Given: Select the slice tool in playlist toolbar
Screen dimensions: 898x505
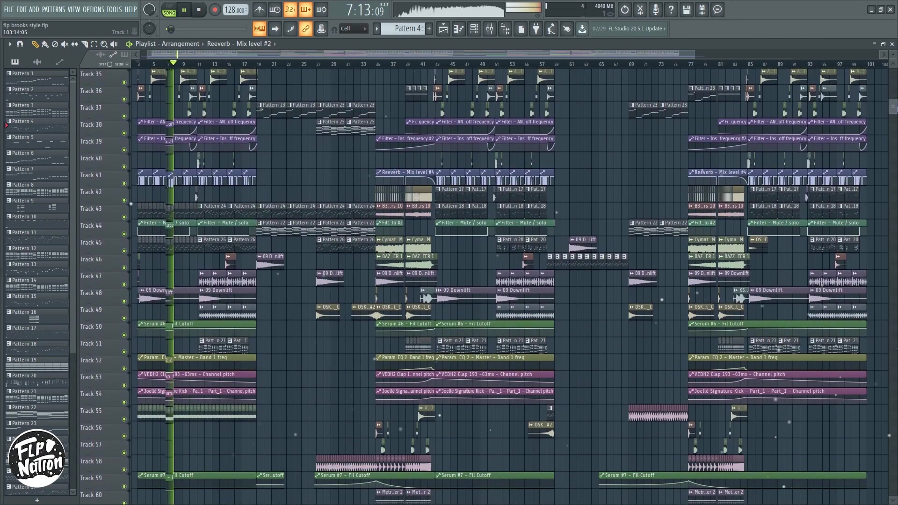Looking at the screenshot, I should [x=84, y=44].
